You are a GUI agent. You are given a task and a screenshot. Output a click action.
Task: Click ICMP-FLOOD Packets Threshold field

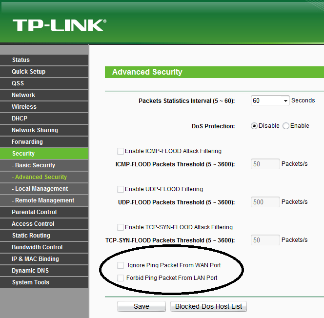coord(265,164)
